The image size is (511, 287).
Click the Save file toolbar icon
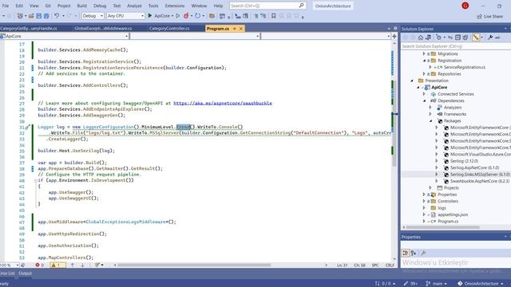pos(39,16)
